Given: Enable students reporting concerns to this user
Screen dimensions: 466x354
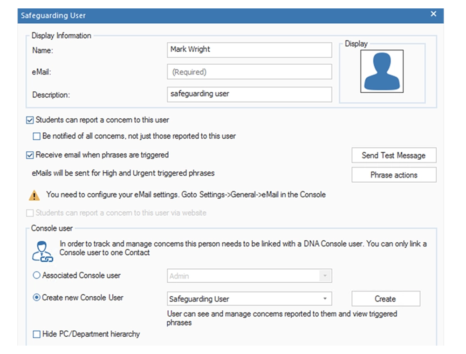Looking at the screenshot, I should [x=29, y=120].
